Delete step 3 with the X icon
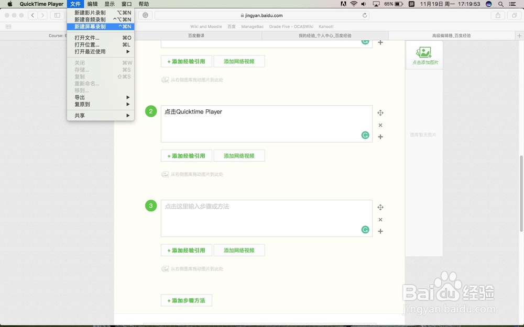The width and height of the screenshot is (524, 327). [380, 220]
